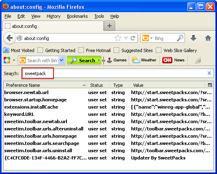Screen dimensions: 217x174
Task: Expand the URL history dropdown arrow
Action: [126, 38]
